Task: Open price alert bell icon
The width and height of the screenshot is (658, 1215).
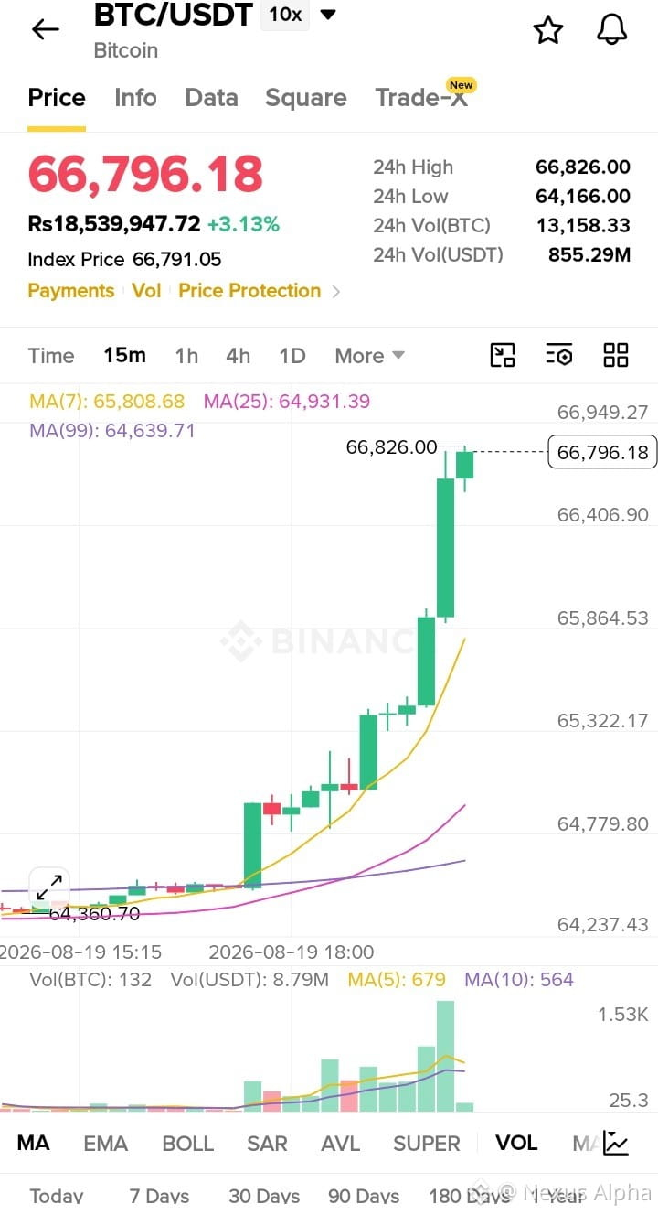Action: tap(612, 30)
